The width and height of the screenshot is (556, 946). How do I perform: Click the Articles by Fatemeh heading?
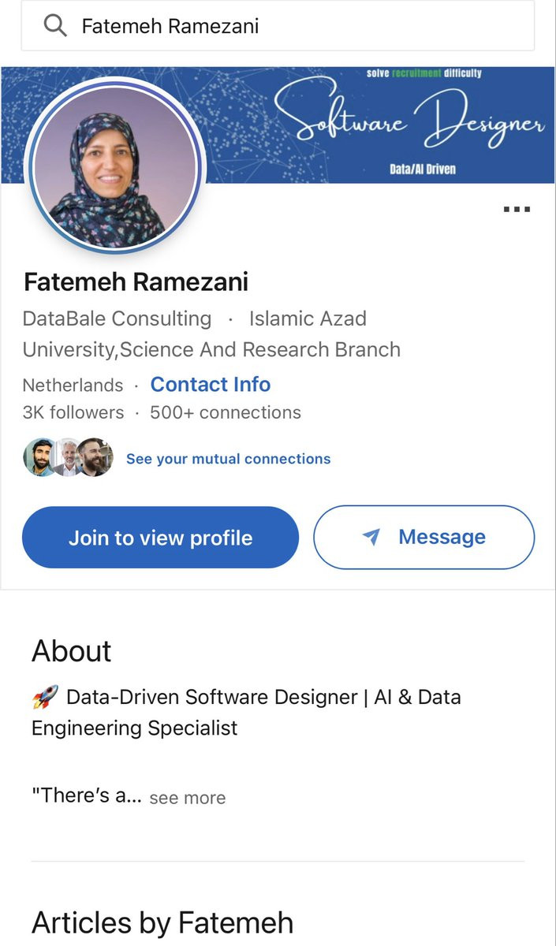162,922
